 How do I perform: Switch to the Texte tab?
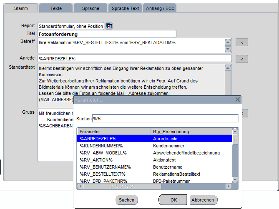(x=55, y=8)
